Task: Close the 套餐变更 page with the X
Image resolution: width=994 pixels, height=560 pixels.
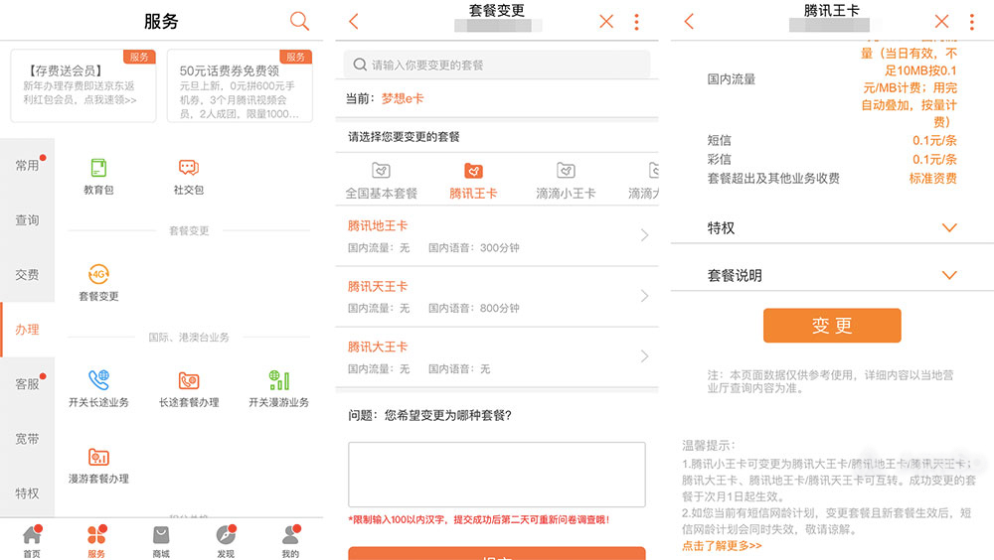Action: [x=606, y=22]
